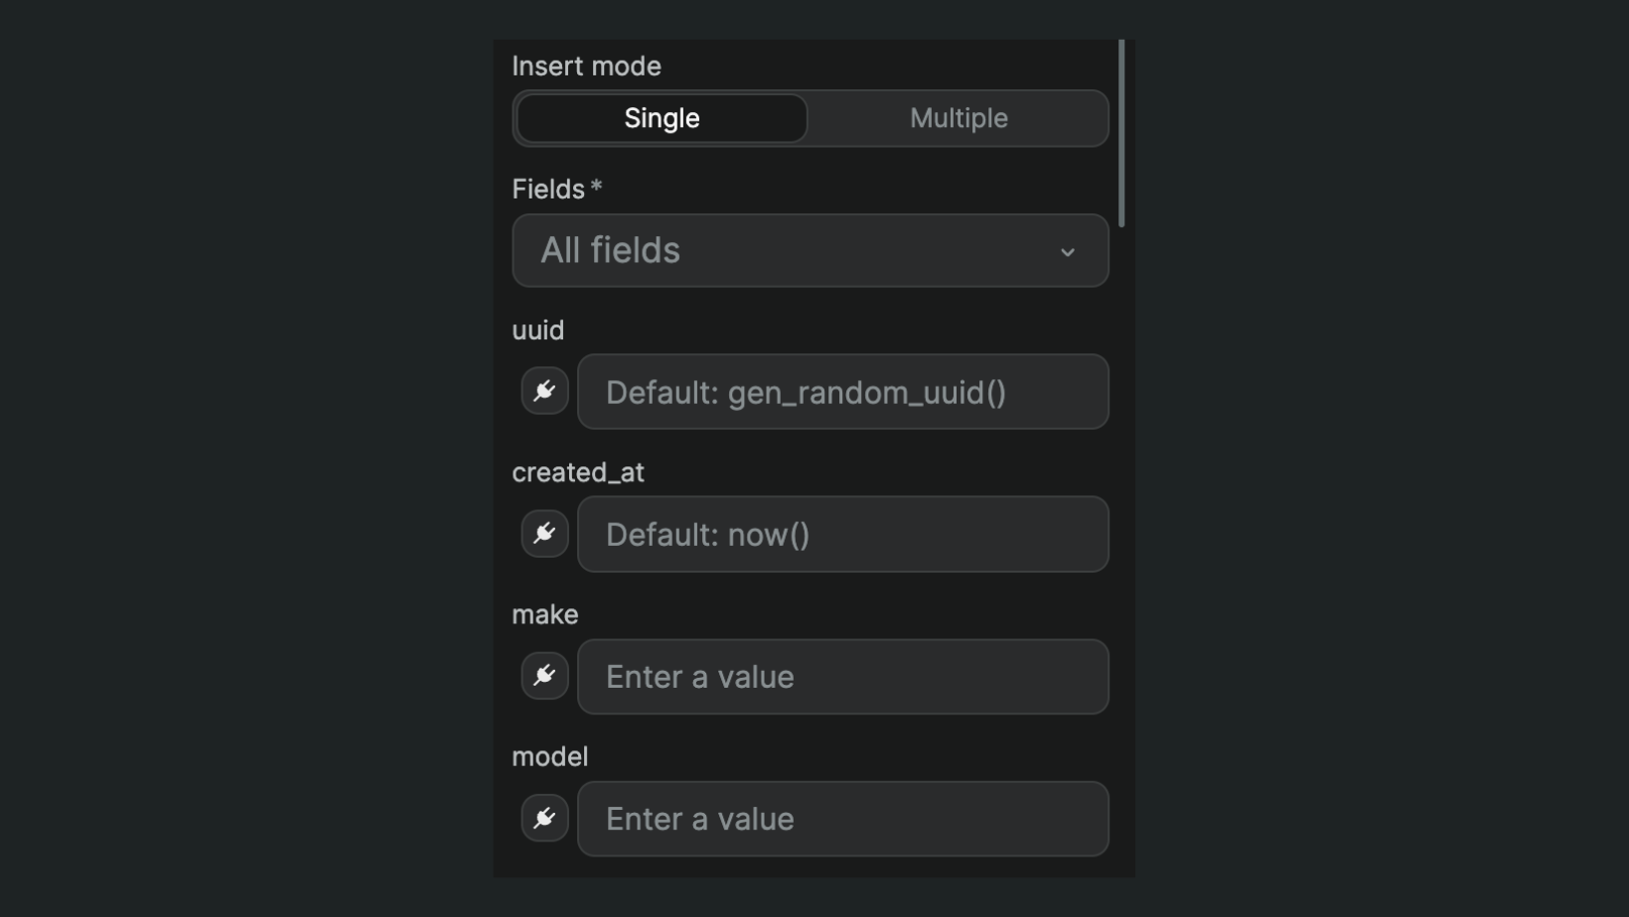Toggle expression mode for the uuid field
The height and width of the screenshot is (917, 1629).
(544, 391)
